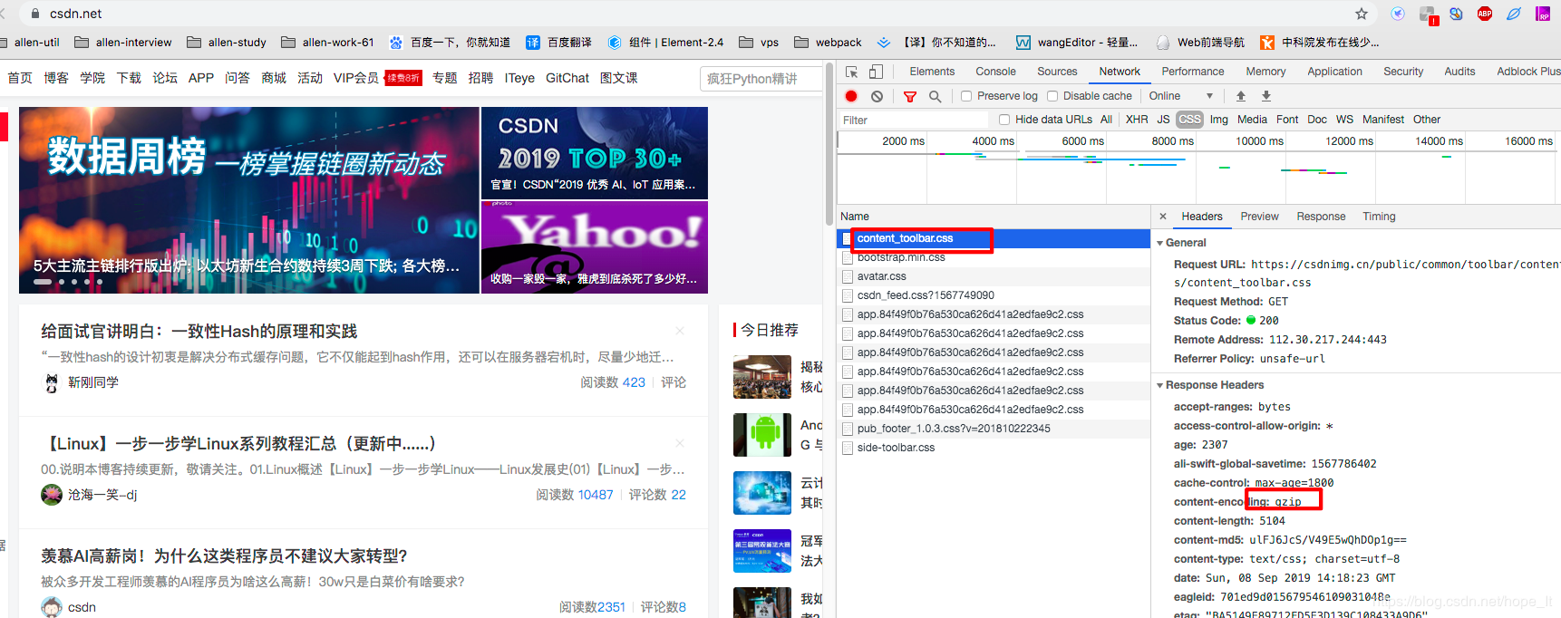This screenshot has height=618, width=1561.
Task: Select the inspect element picker icon
Action: click(x=852, y=72)
